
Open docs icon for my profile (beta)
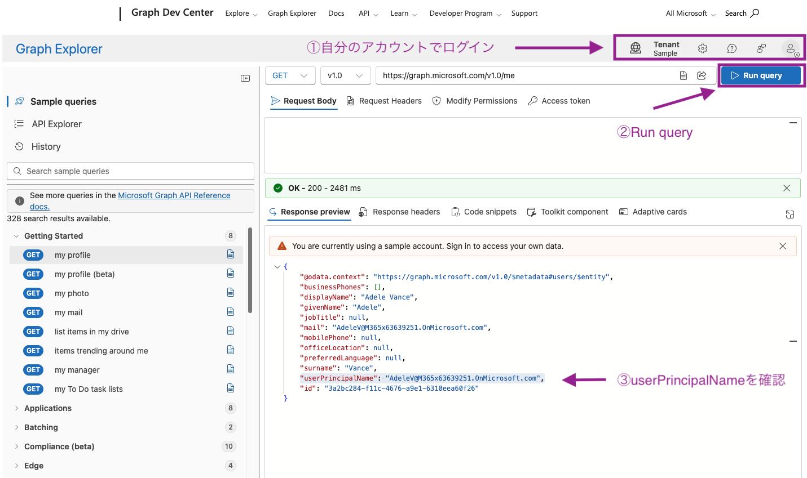[231, 274]
